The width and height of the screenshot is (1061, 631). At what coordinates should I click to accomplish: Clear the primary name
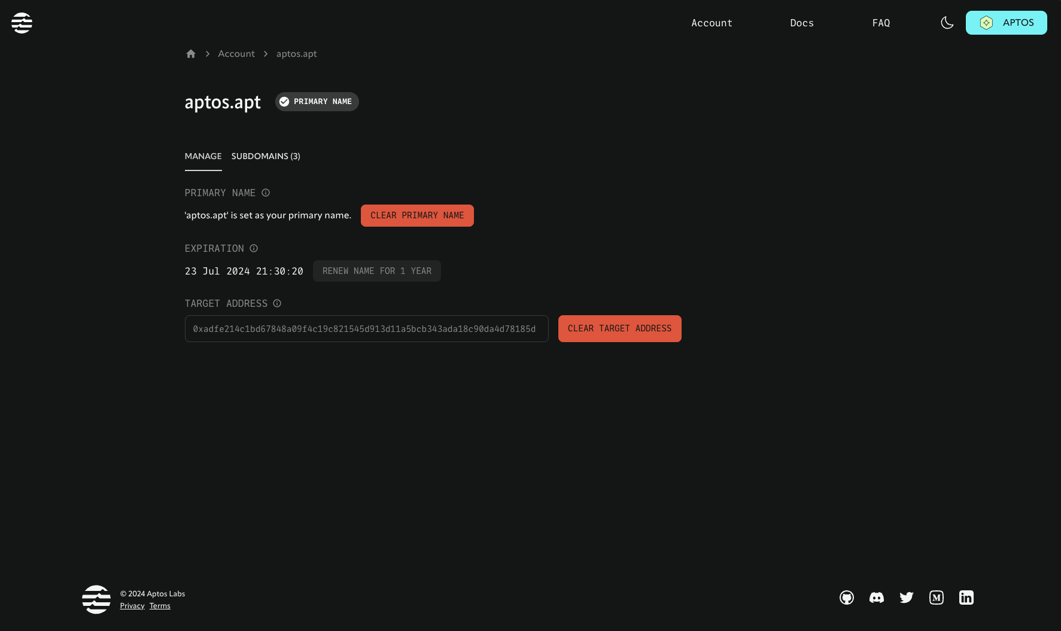coord(417,215)
